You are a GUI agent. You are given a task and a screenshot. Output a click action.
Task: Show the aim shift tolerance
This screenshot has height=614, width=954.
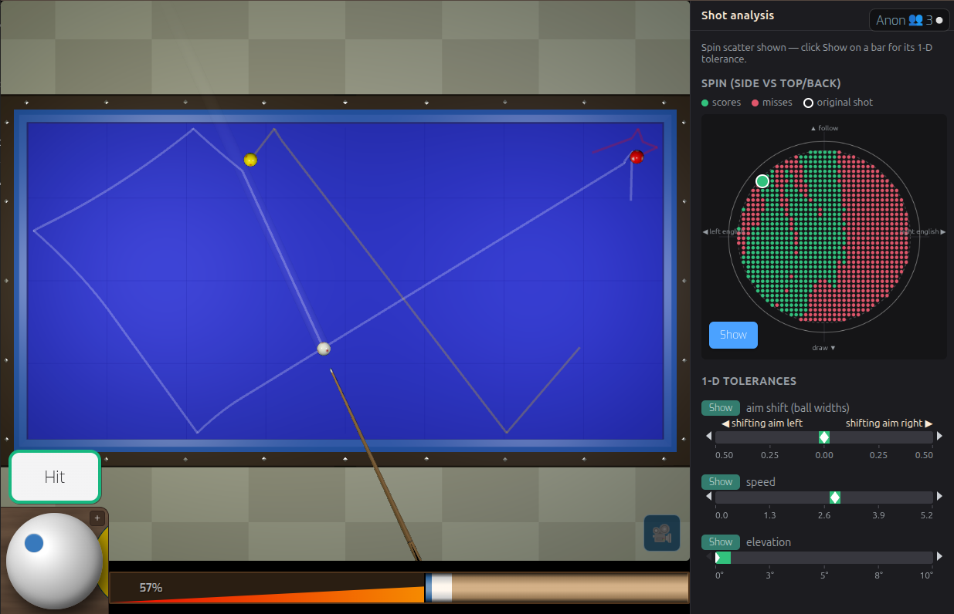(721, 408)
